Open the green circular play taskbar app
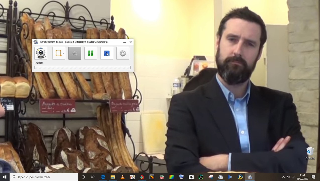 pos(201,177)
